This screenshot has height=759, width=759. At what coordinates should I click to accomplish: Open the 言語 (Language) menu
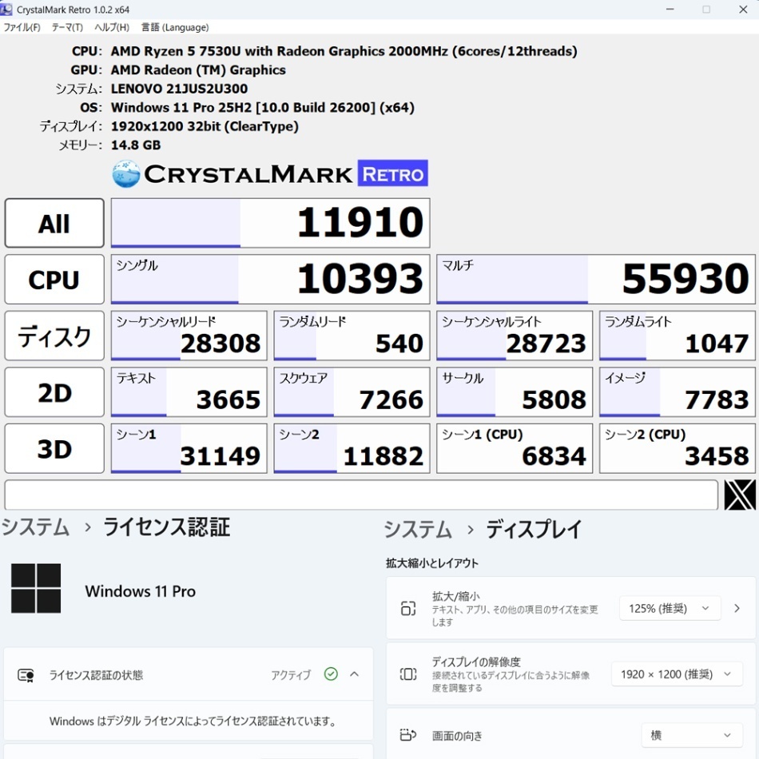[175, 27]
